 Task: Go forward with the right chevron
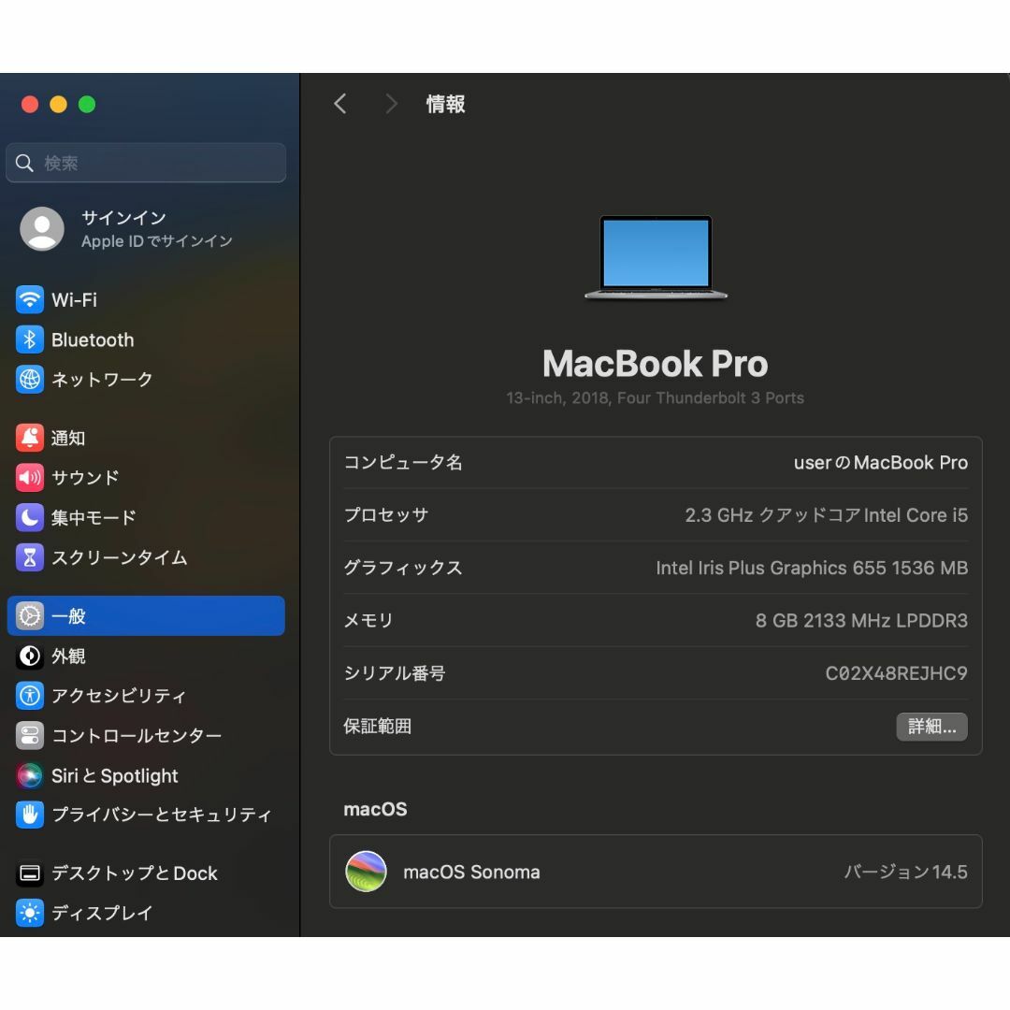point(391,104)
